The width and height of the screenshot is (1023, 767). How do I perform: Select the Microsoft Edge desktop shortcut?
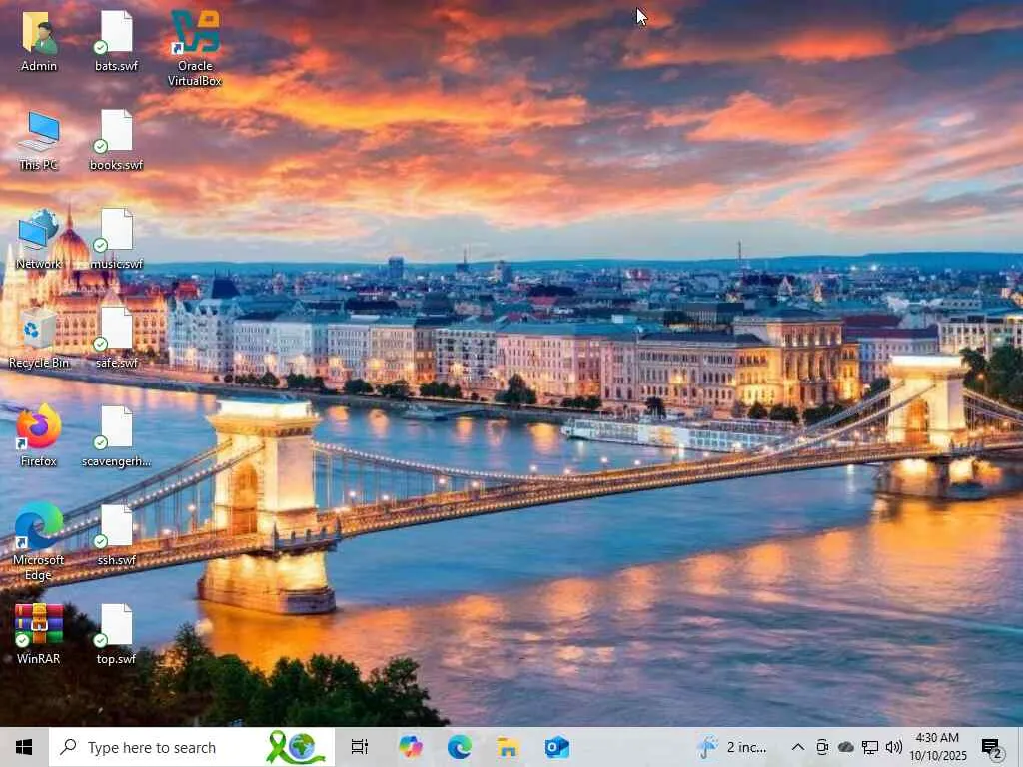click(39, 541)
